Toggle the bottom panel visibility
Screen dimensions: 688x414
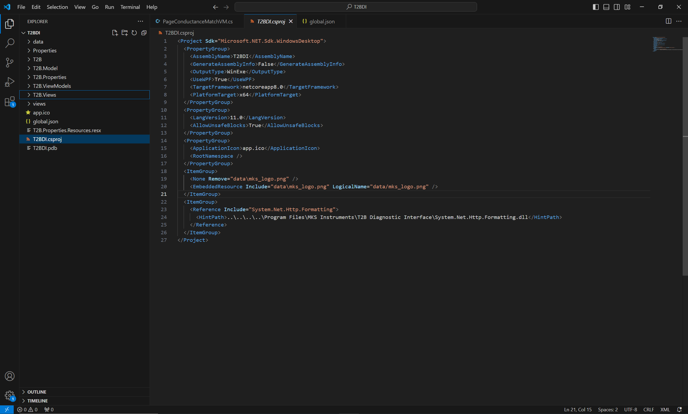coord(606,7)
